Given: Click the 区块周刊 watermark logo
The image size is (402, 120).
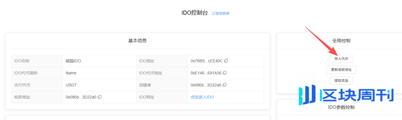Looking at the screenshot, I should 346,94.
